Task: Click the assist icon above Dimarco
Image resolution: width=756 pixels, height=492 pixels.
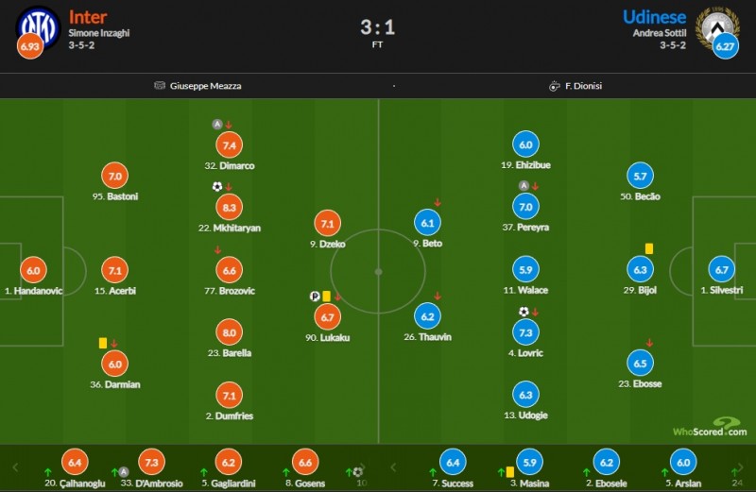Action: click(216, 124)
